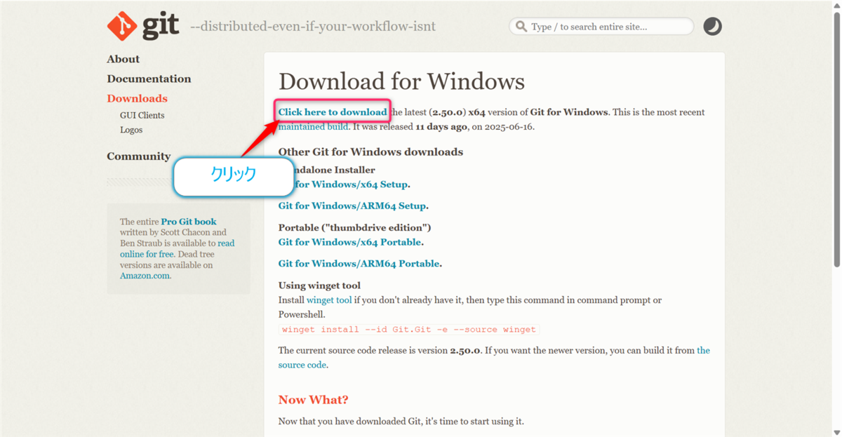Click the 'Now What?' heading
Screen dimensions: 842x437
click(x=314, y=400)
